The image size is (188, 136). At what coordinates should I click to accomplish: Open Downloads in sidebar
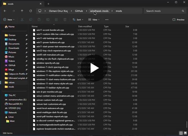pos(12,48)
